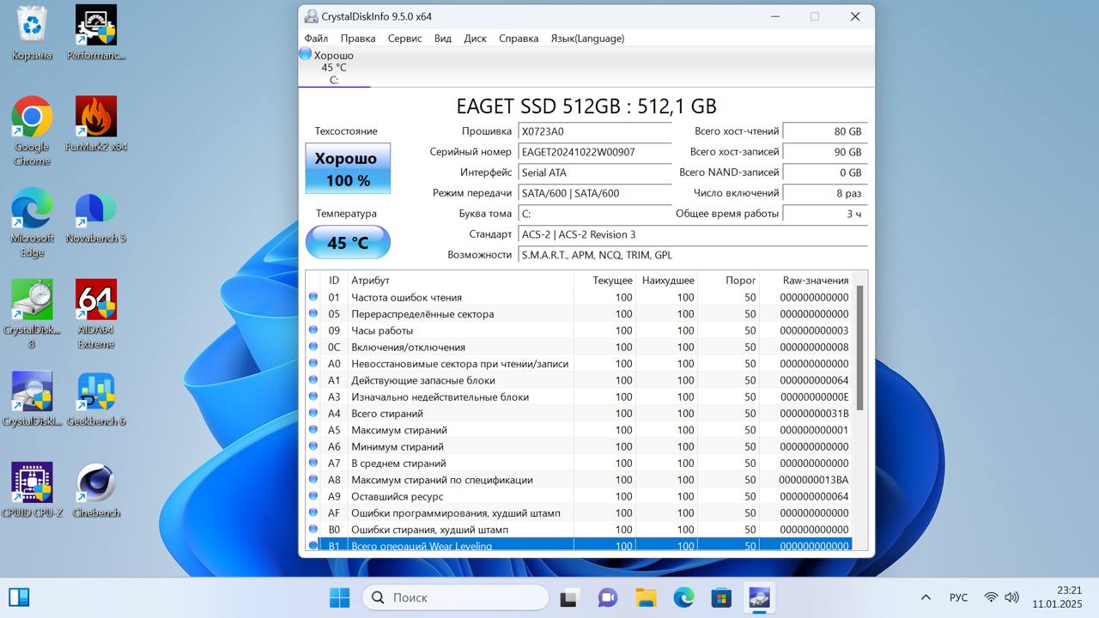Open the Teams chat taskbar icon
1099x618 pixels.
point(607,597)
